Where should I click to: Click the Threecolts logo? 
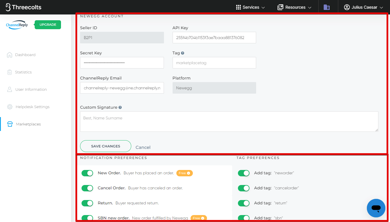(x=23, y=7)
